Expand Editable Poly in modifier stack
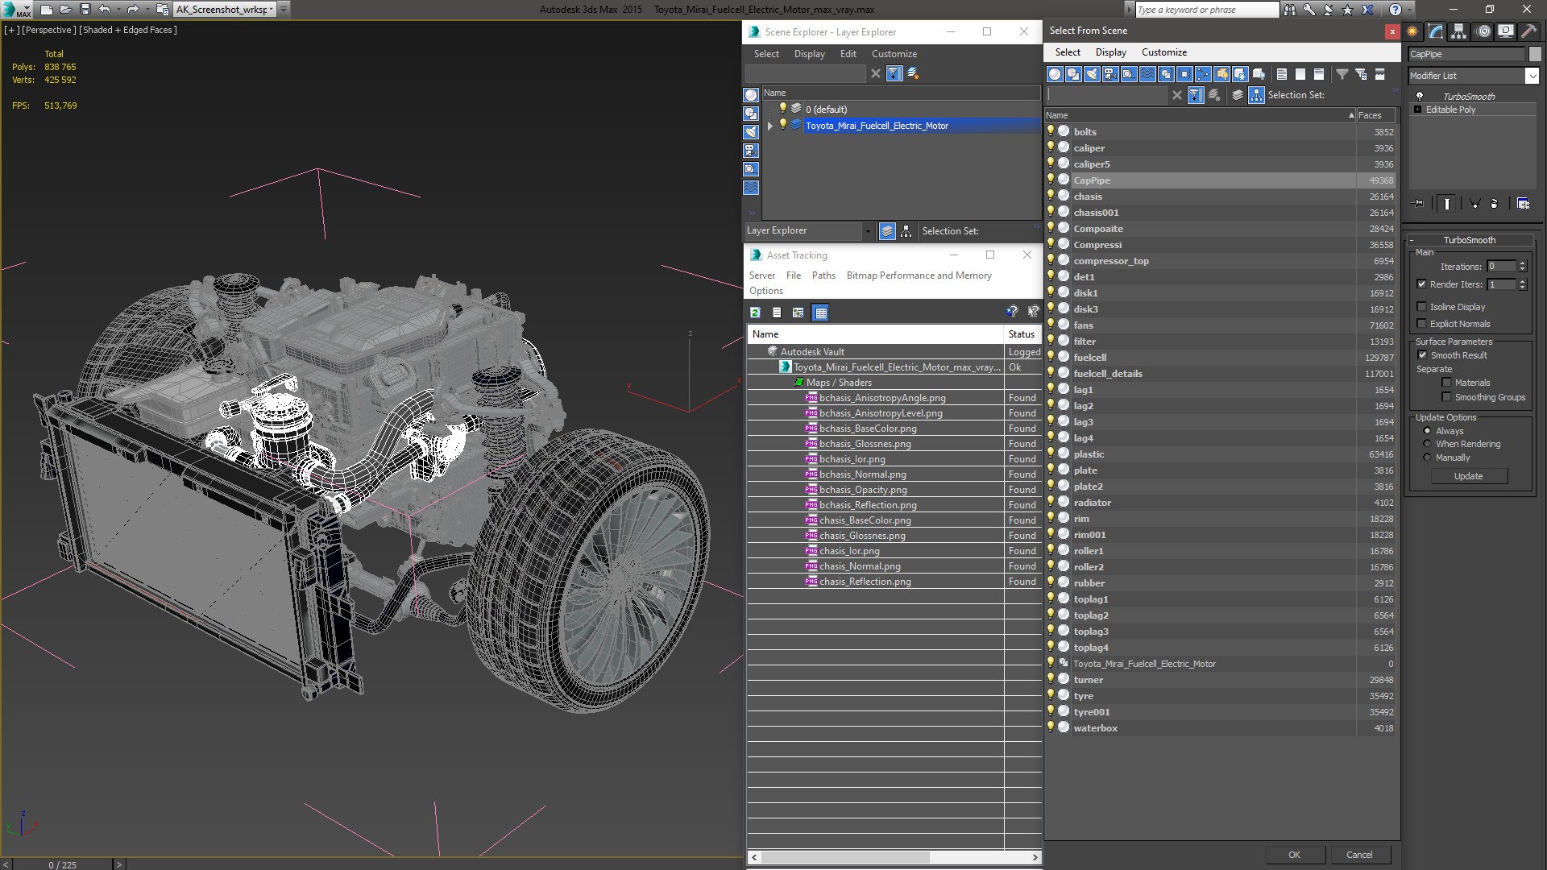The width and height of the screenshot is (1547, 870). click(x=1417, y=110)
